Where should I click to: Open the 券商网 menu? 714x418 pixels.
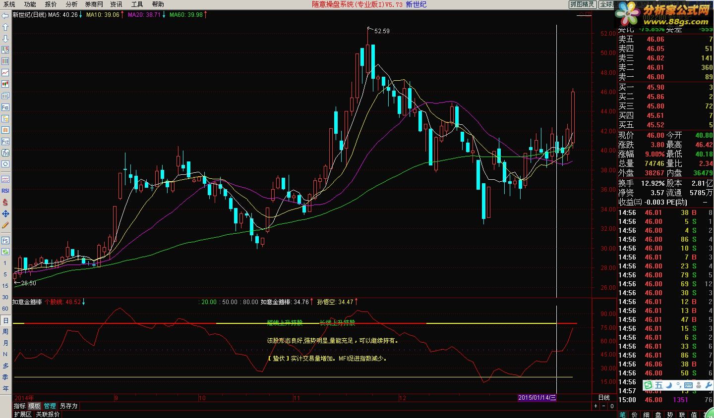(x=94, y=4)
